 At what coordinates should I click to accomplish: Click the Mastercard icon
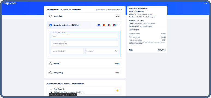click(104, 25)
